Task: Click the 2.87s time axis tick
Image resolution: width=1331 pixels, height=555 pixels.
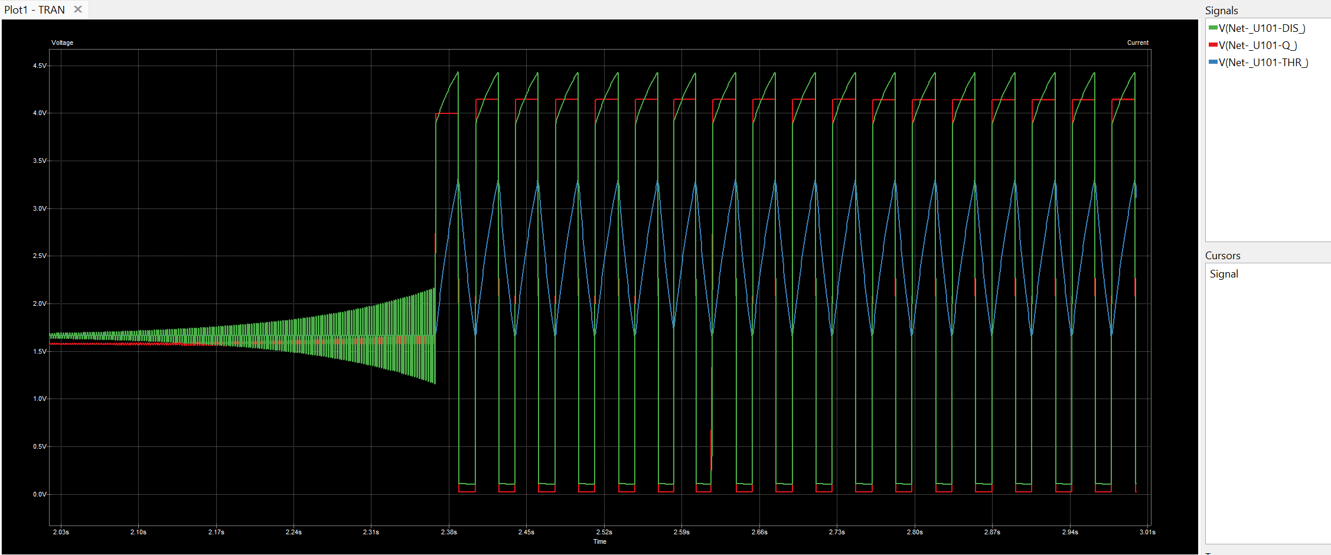Action: click(x=992, y=532)
